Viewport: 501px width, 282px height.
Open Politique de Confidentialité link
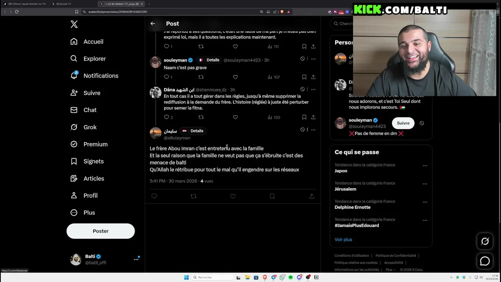(x=396, y=256)
